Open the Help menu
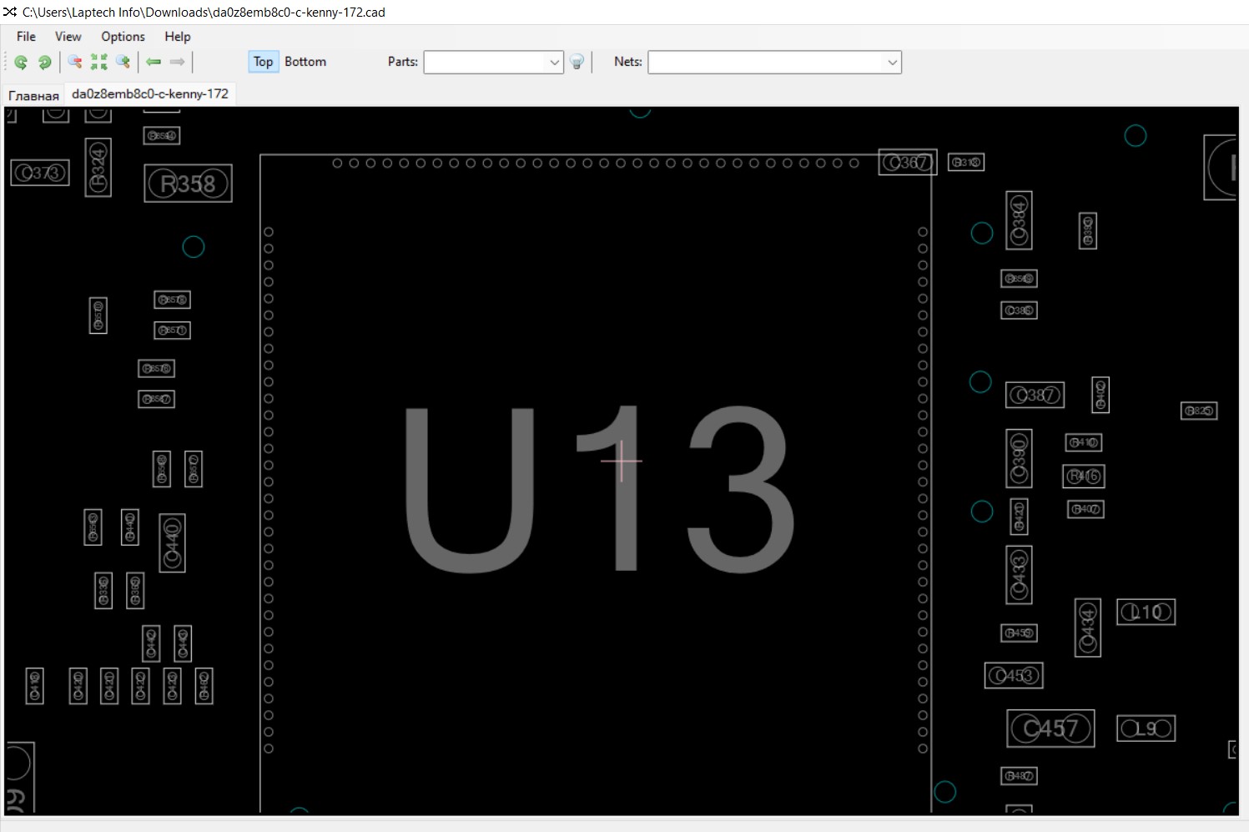The width and height of the screenshot is (1249, 832). coord(178,37)
